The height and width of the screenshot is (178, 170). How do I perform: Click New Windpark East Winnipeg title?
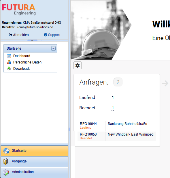coord(131,134)
